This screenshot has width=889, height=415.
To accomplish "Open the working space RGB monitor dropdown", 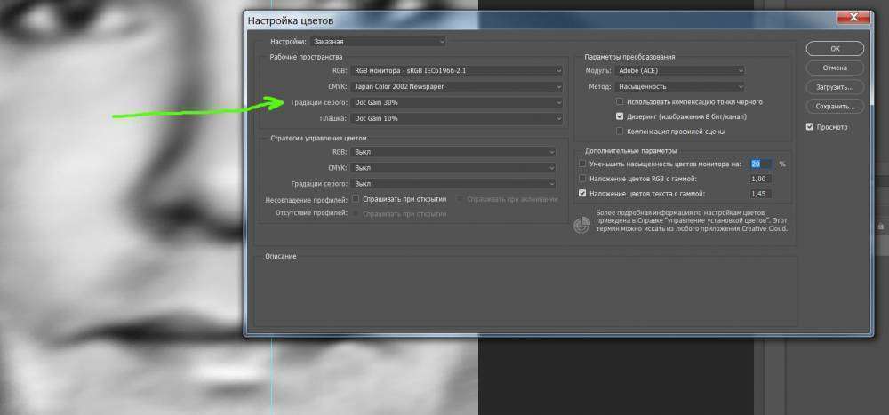I will (x=458, y=70).
